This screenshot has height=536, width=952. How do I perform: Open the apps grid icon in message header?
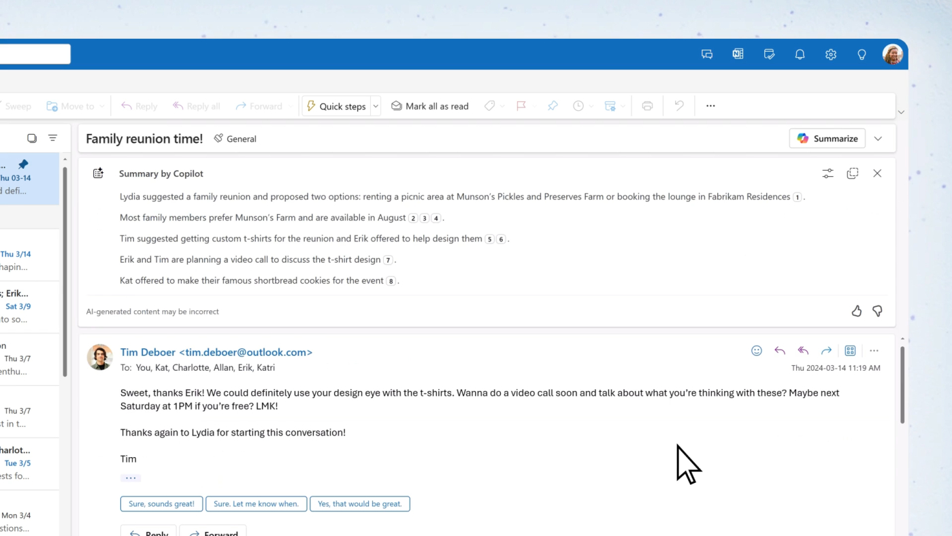pos(850,351)
